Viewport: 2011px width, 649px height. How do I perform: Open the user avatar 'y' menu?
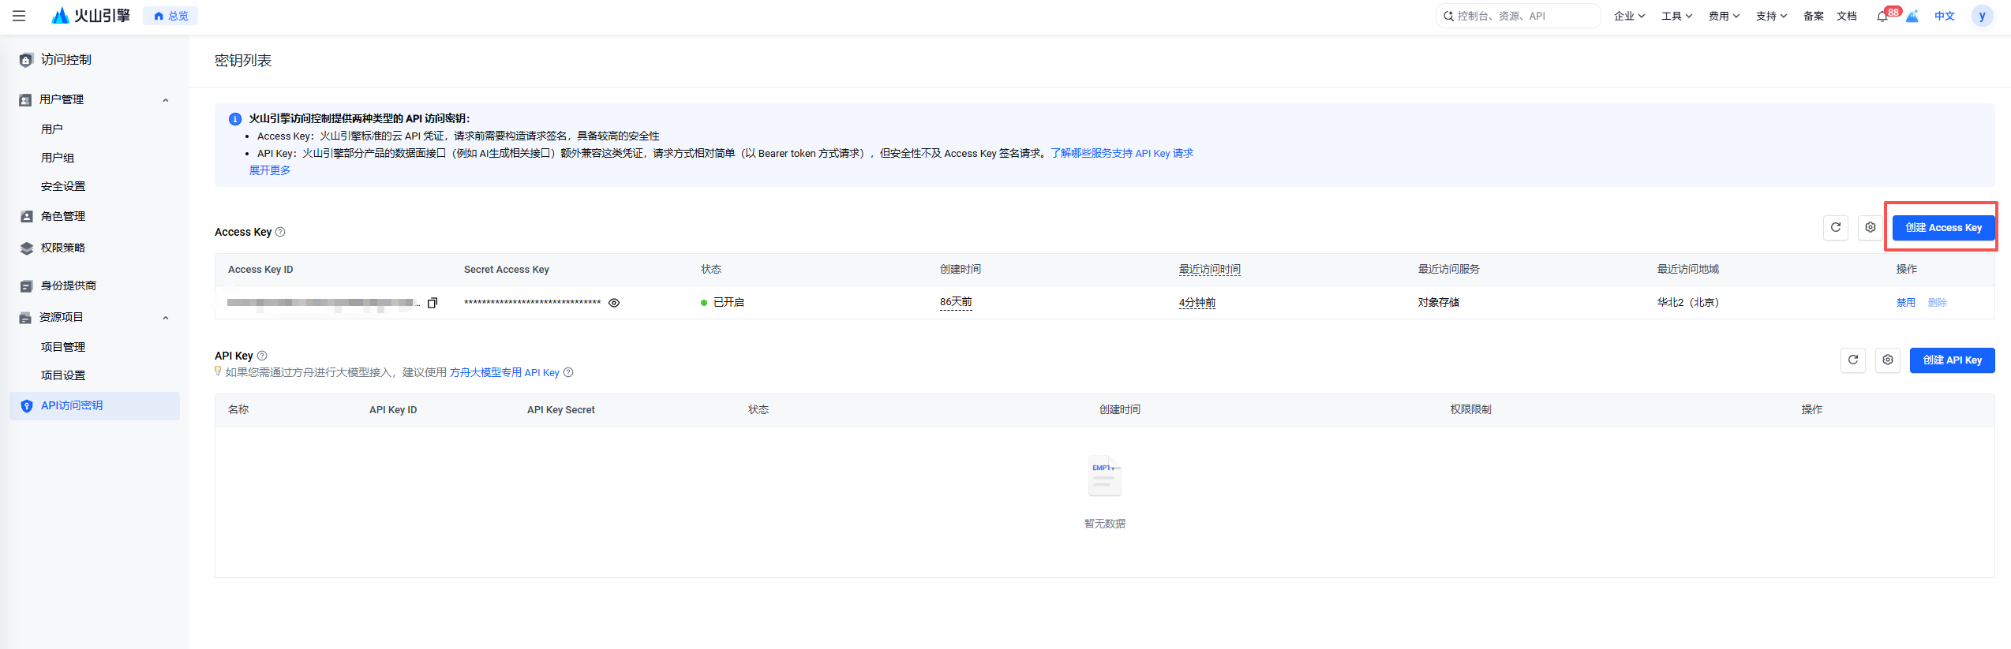(1982, 16)
